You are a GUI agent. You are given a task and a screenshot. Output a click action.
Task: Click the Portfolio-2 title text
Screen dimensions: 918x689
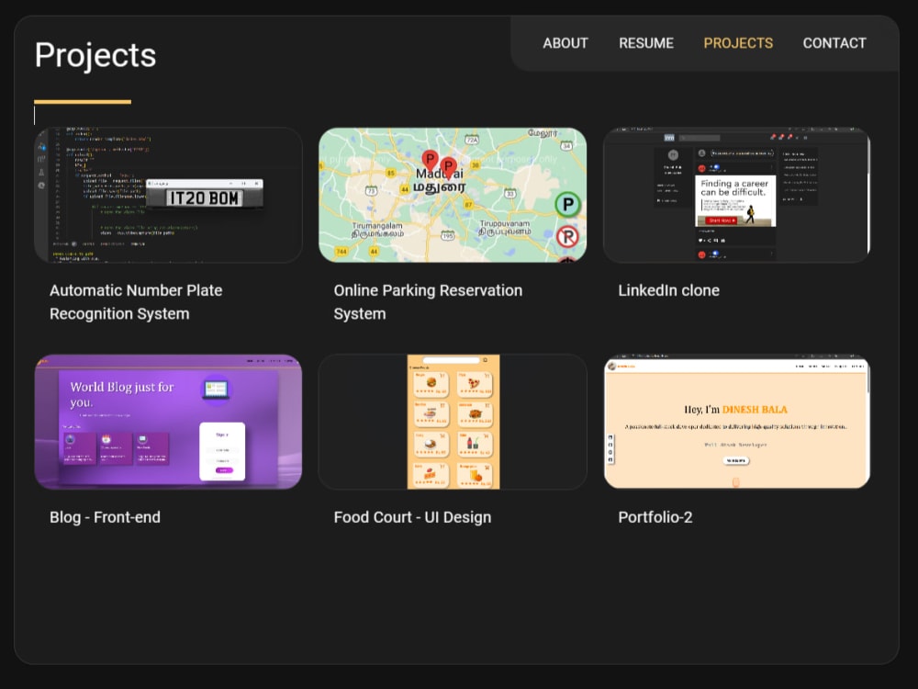[x=655, y=517]
